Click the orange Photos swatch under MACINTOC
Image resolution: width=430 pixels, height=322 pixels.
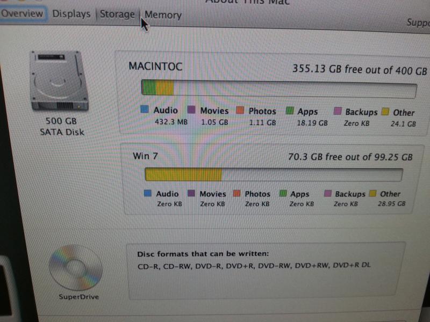point(240,111)
